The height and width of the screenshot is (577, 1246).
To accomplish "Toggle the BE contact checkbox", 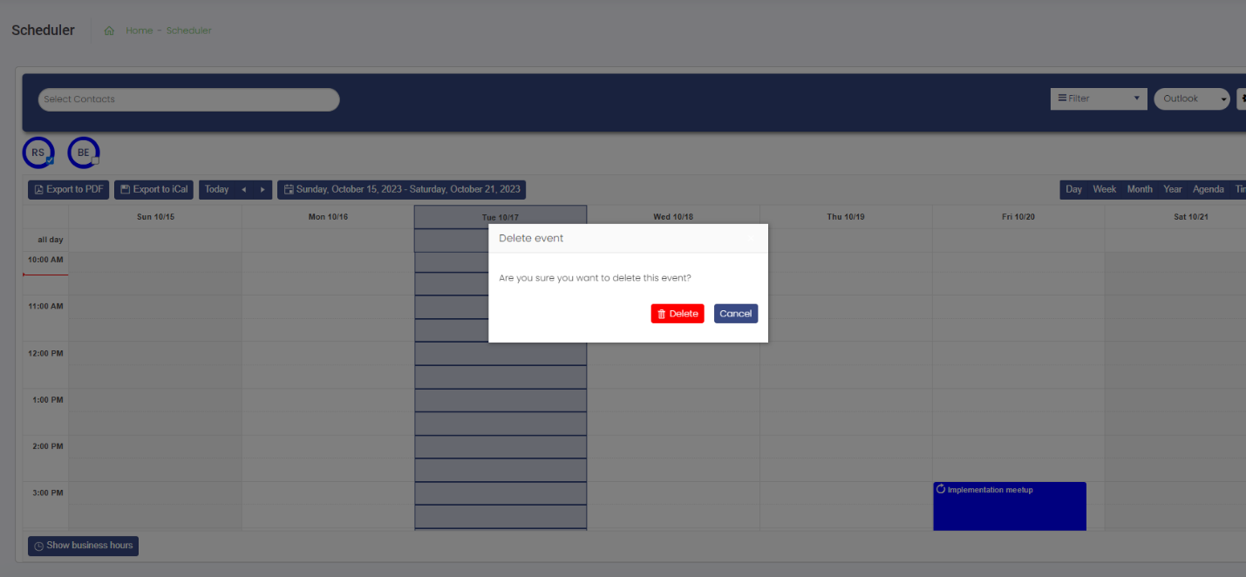I will pos(95,161).
